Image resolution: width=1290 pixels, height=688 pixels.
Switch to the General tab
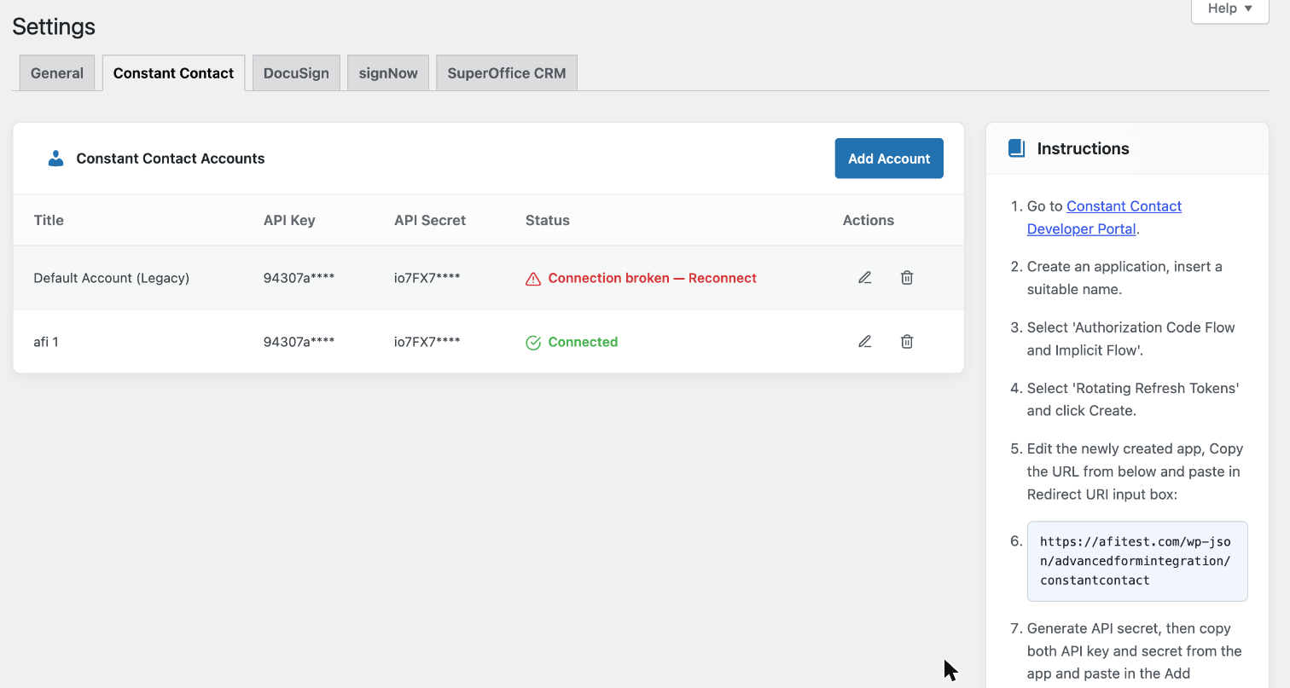pyautogui.click(x=57, y=73)
